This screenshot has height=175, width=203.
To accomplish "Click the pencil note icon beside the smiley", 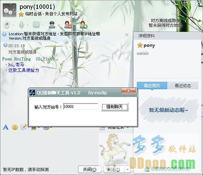I will tap(24, 127).
